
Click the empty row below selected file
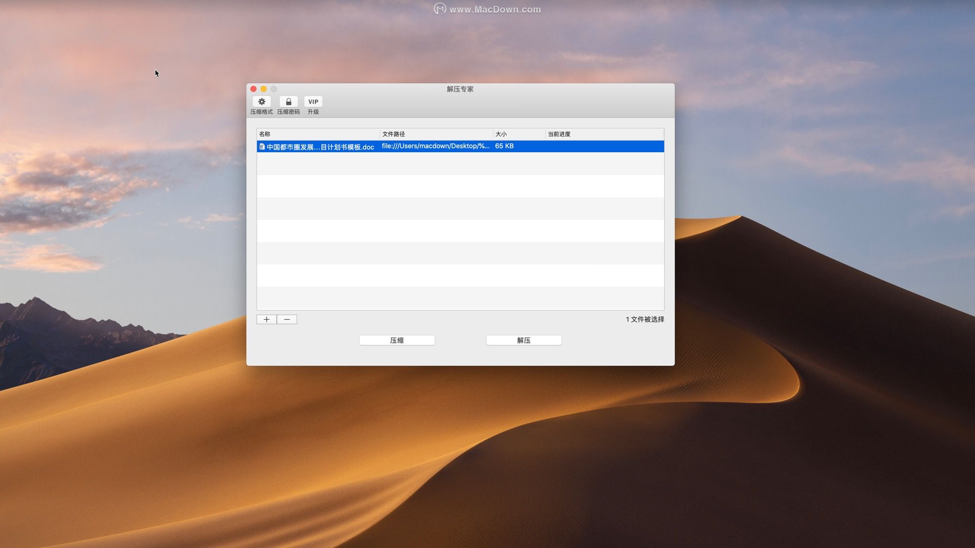[460, 163]
